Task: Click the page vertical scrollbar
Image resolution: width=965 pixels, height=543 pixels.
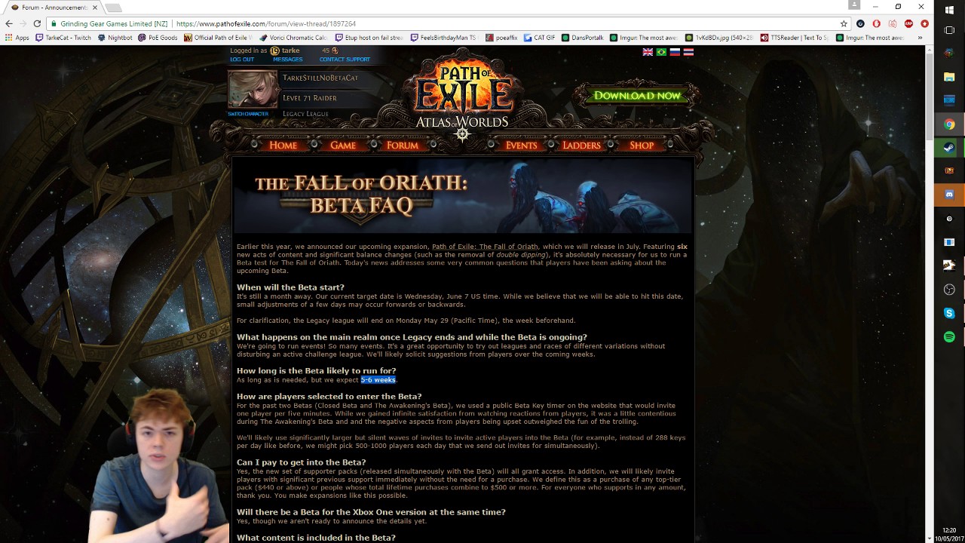Action: pyautogui.click(x=930, y=98)
